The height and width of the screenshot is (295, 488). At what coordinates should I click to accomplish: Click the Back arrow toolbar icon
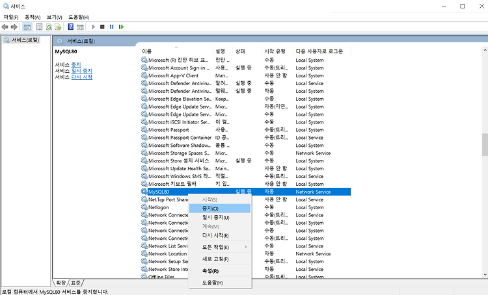tap(5, 27)
